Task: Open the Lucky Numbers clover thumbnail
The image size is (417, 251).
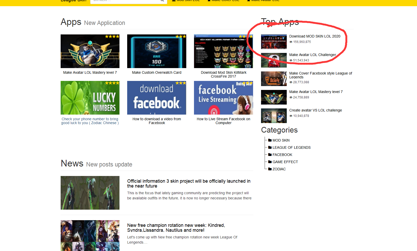Action: [90, 98]
